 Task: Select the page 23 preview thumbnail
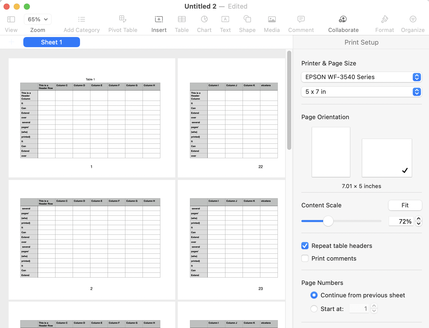click(x=231, y=240)
